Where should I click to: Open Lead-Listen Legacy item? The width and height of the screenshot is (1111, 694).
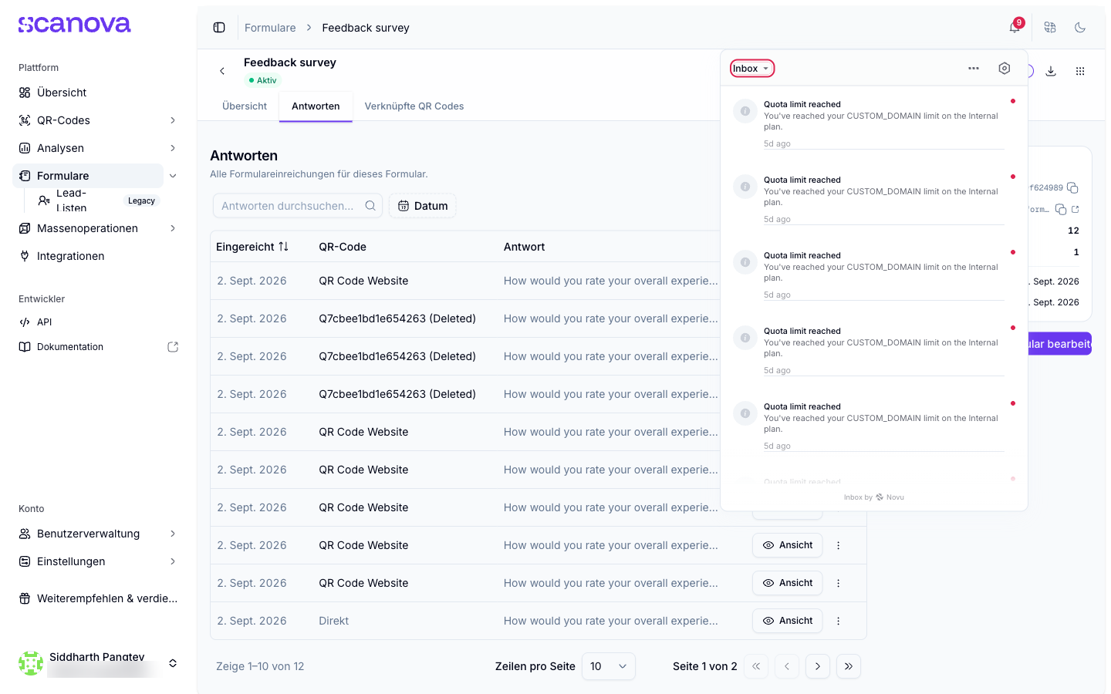98,200
